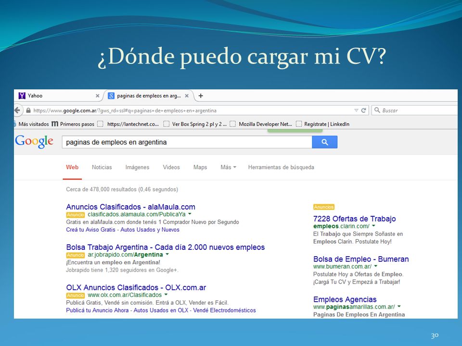Expand arrow next to www.olx.com.ar URL
This screenshot has width=462, height=346.
point(166,295)
